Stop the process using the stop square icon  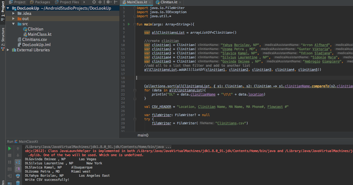[10, 155]
